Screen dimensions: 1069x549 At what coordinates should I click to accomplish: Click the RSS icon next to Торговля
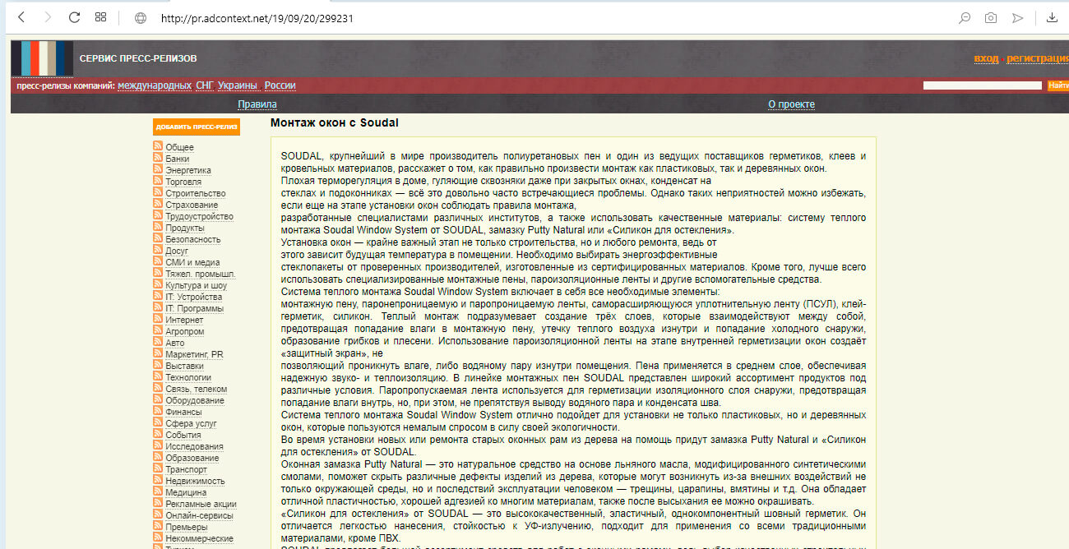(x=158, y=182)
